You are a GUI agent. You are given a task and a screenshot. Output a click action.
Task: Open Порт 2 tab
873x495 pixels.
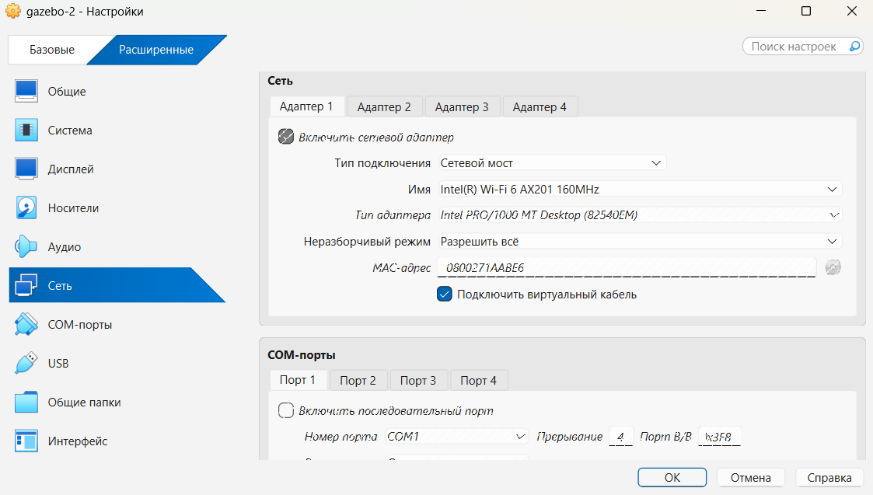click(x=358, y=380)
